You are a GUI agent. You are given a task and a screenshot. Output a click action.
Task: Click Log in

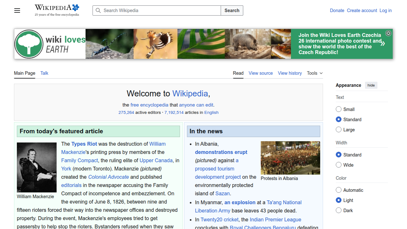pos(385,10)
